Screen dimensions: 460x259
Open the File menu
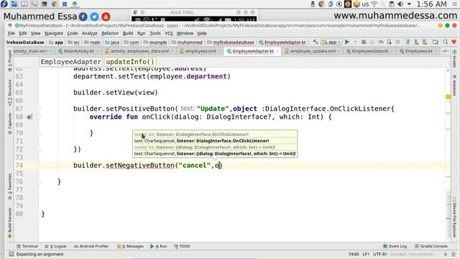[x=11, y=33]
